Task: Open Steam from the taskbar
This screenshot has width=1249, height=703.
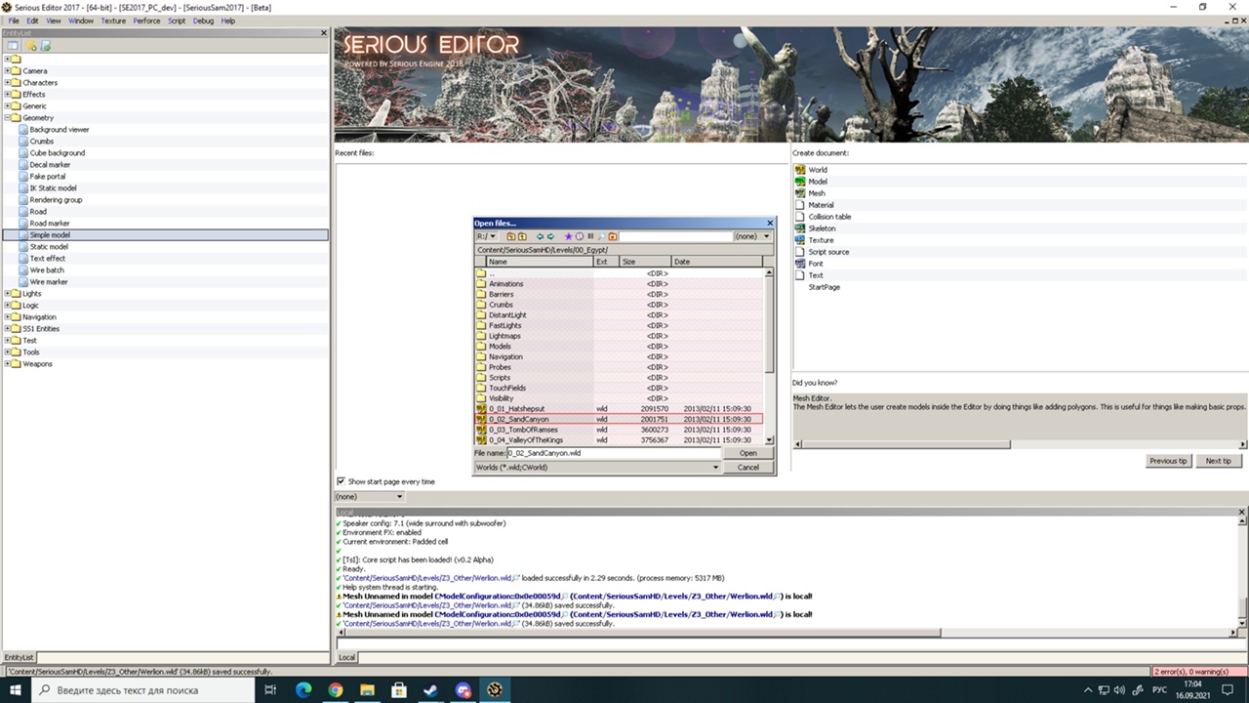Action: (x=430, y=689)
